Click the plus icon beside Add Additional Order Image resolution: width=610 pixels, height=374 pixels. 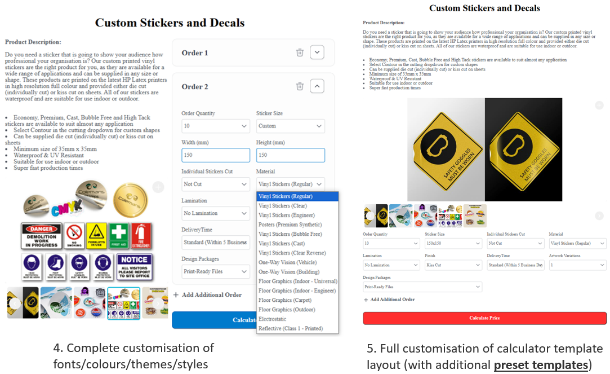(176, 295)
